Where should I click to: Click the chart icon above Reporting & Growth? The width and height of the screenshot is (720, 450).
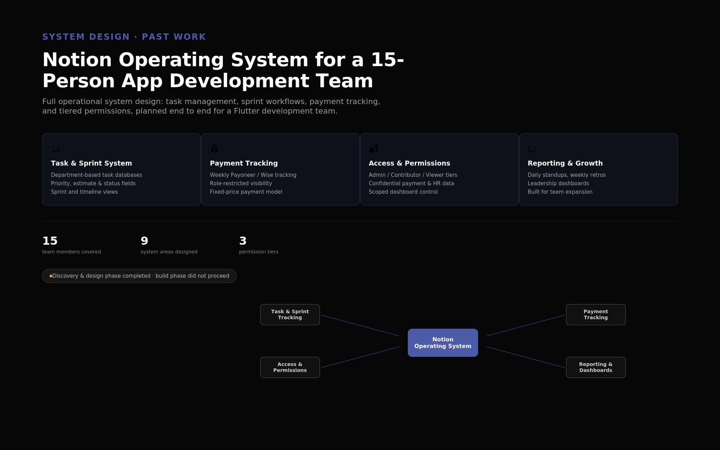tap(532, 149)
